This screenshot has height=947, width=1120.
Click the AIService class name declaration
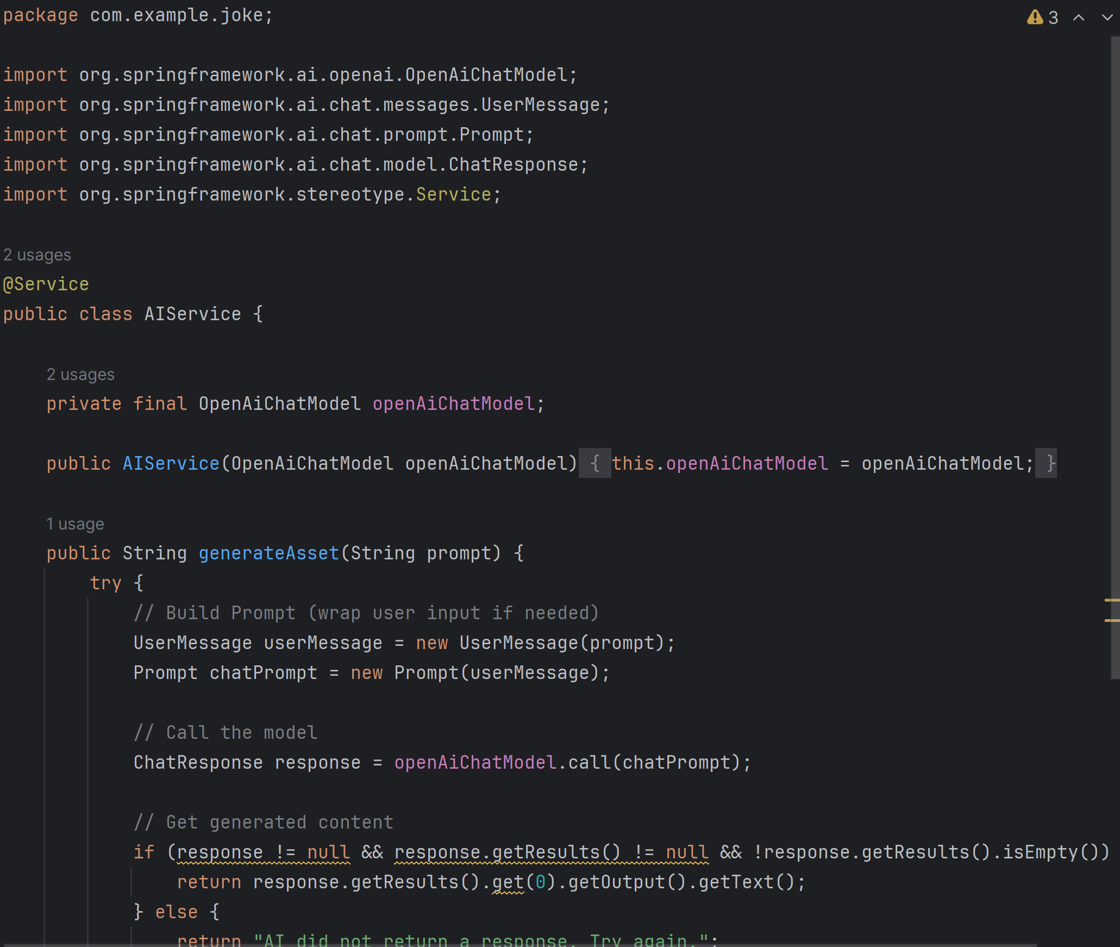click(192, 314)
